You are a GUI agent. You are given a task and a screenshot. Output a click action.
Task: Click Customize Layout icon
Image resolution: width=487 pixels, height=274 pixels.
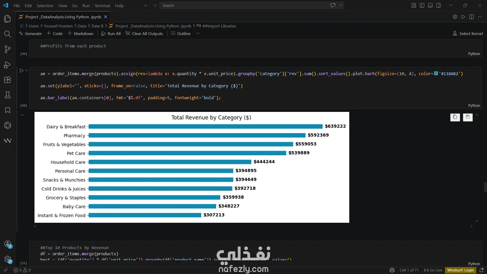(414, 5)
